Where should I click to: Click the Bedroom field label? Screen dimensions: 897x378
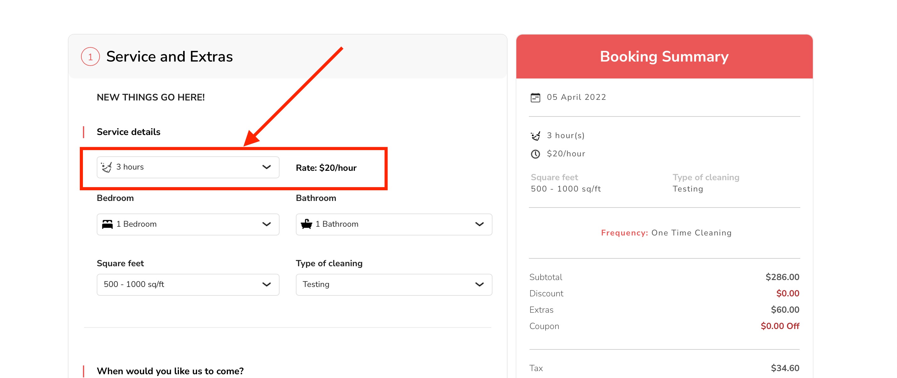(115, 198)
